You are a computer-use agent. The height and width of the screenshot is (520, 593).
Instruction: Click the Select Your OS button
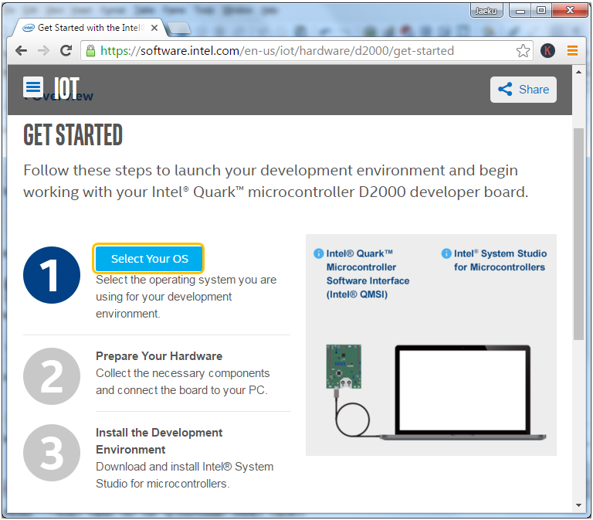coord(149,259)
